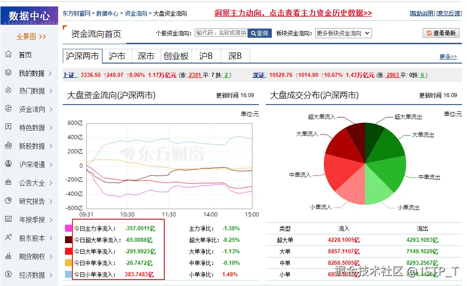Click the 查看最新 button

click(x=441, y=33)
